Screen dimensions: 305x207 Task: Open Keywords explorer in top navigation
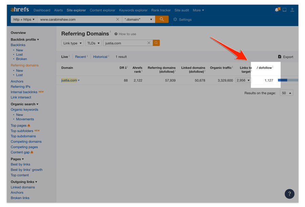(133, 10)
